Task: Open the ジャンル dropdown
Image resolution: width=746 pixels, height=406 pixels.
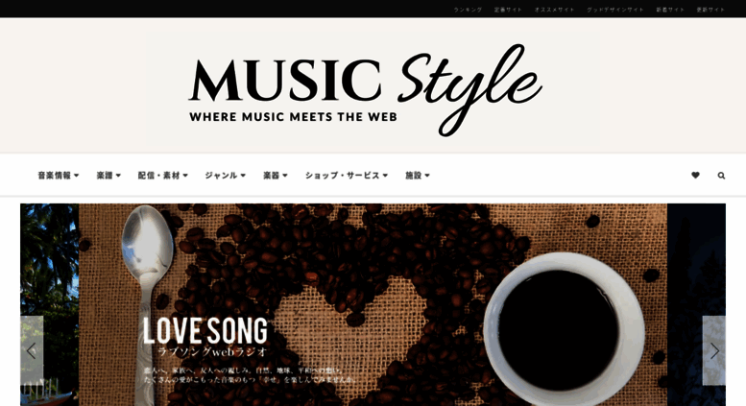Action: click(225, 176)
